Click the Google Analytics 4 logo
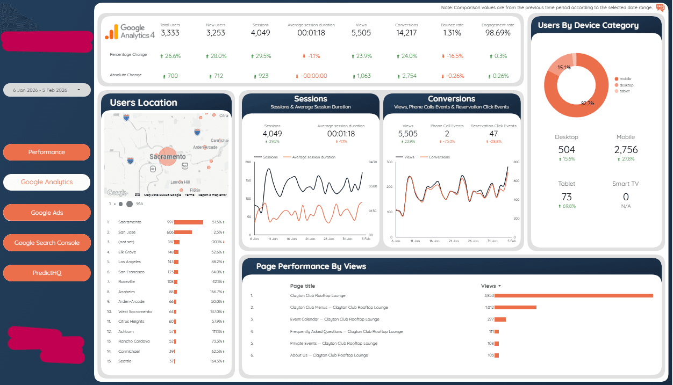This screenshot has width=673, height=385. [x=130, y=31]
